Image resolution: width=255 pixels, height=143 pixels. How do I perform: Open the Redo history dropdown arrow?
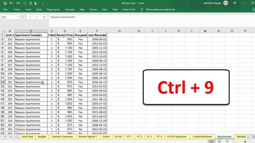pos(21,3)
